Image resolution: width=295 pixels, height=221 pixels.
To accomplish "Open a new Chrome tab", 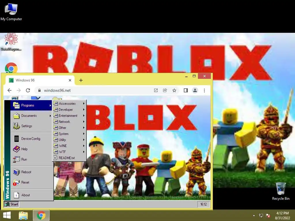I will [x=81, y=80].
